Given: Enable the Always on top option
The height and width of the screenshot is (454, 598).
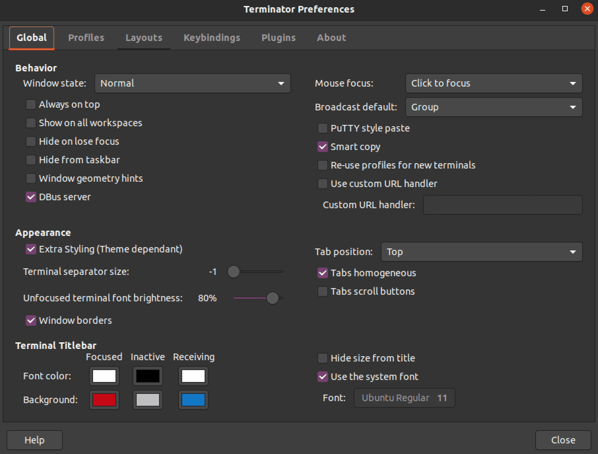Looking at the screenshot, I should coord(31,104).
